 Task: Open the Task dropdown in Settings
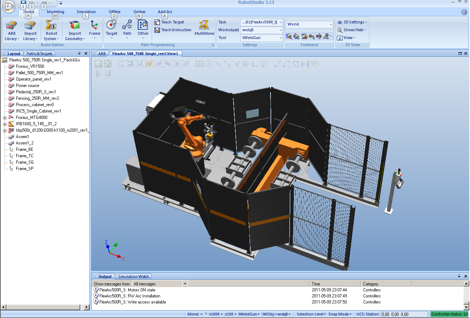(262, 22)
